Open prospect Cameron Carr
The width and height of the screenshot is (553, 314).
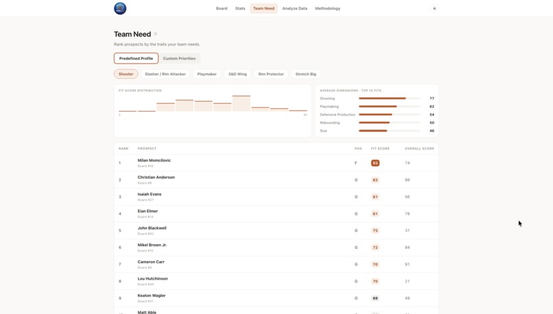pos(151,262)
